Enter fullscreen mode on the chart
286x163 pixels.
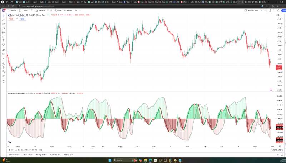point(274,11)
